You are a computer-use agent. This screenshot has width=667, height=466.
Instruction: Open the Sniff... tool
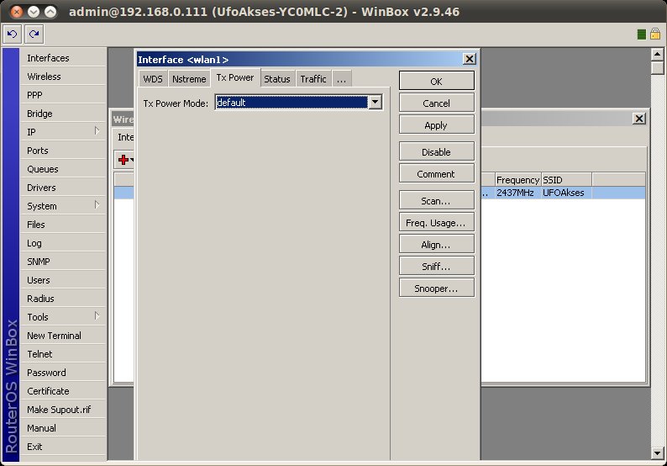pyautogui.click(x=437, y=266)
